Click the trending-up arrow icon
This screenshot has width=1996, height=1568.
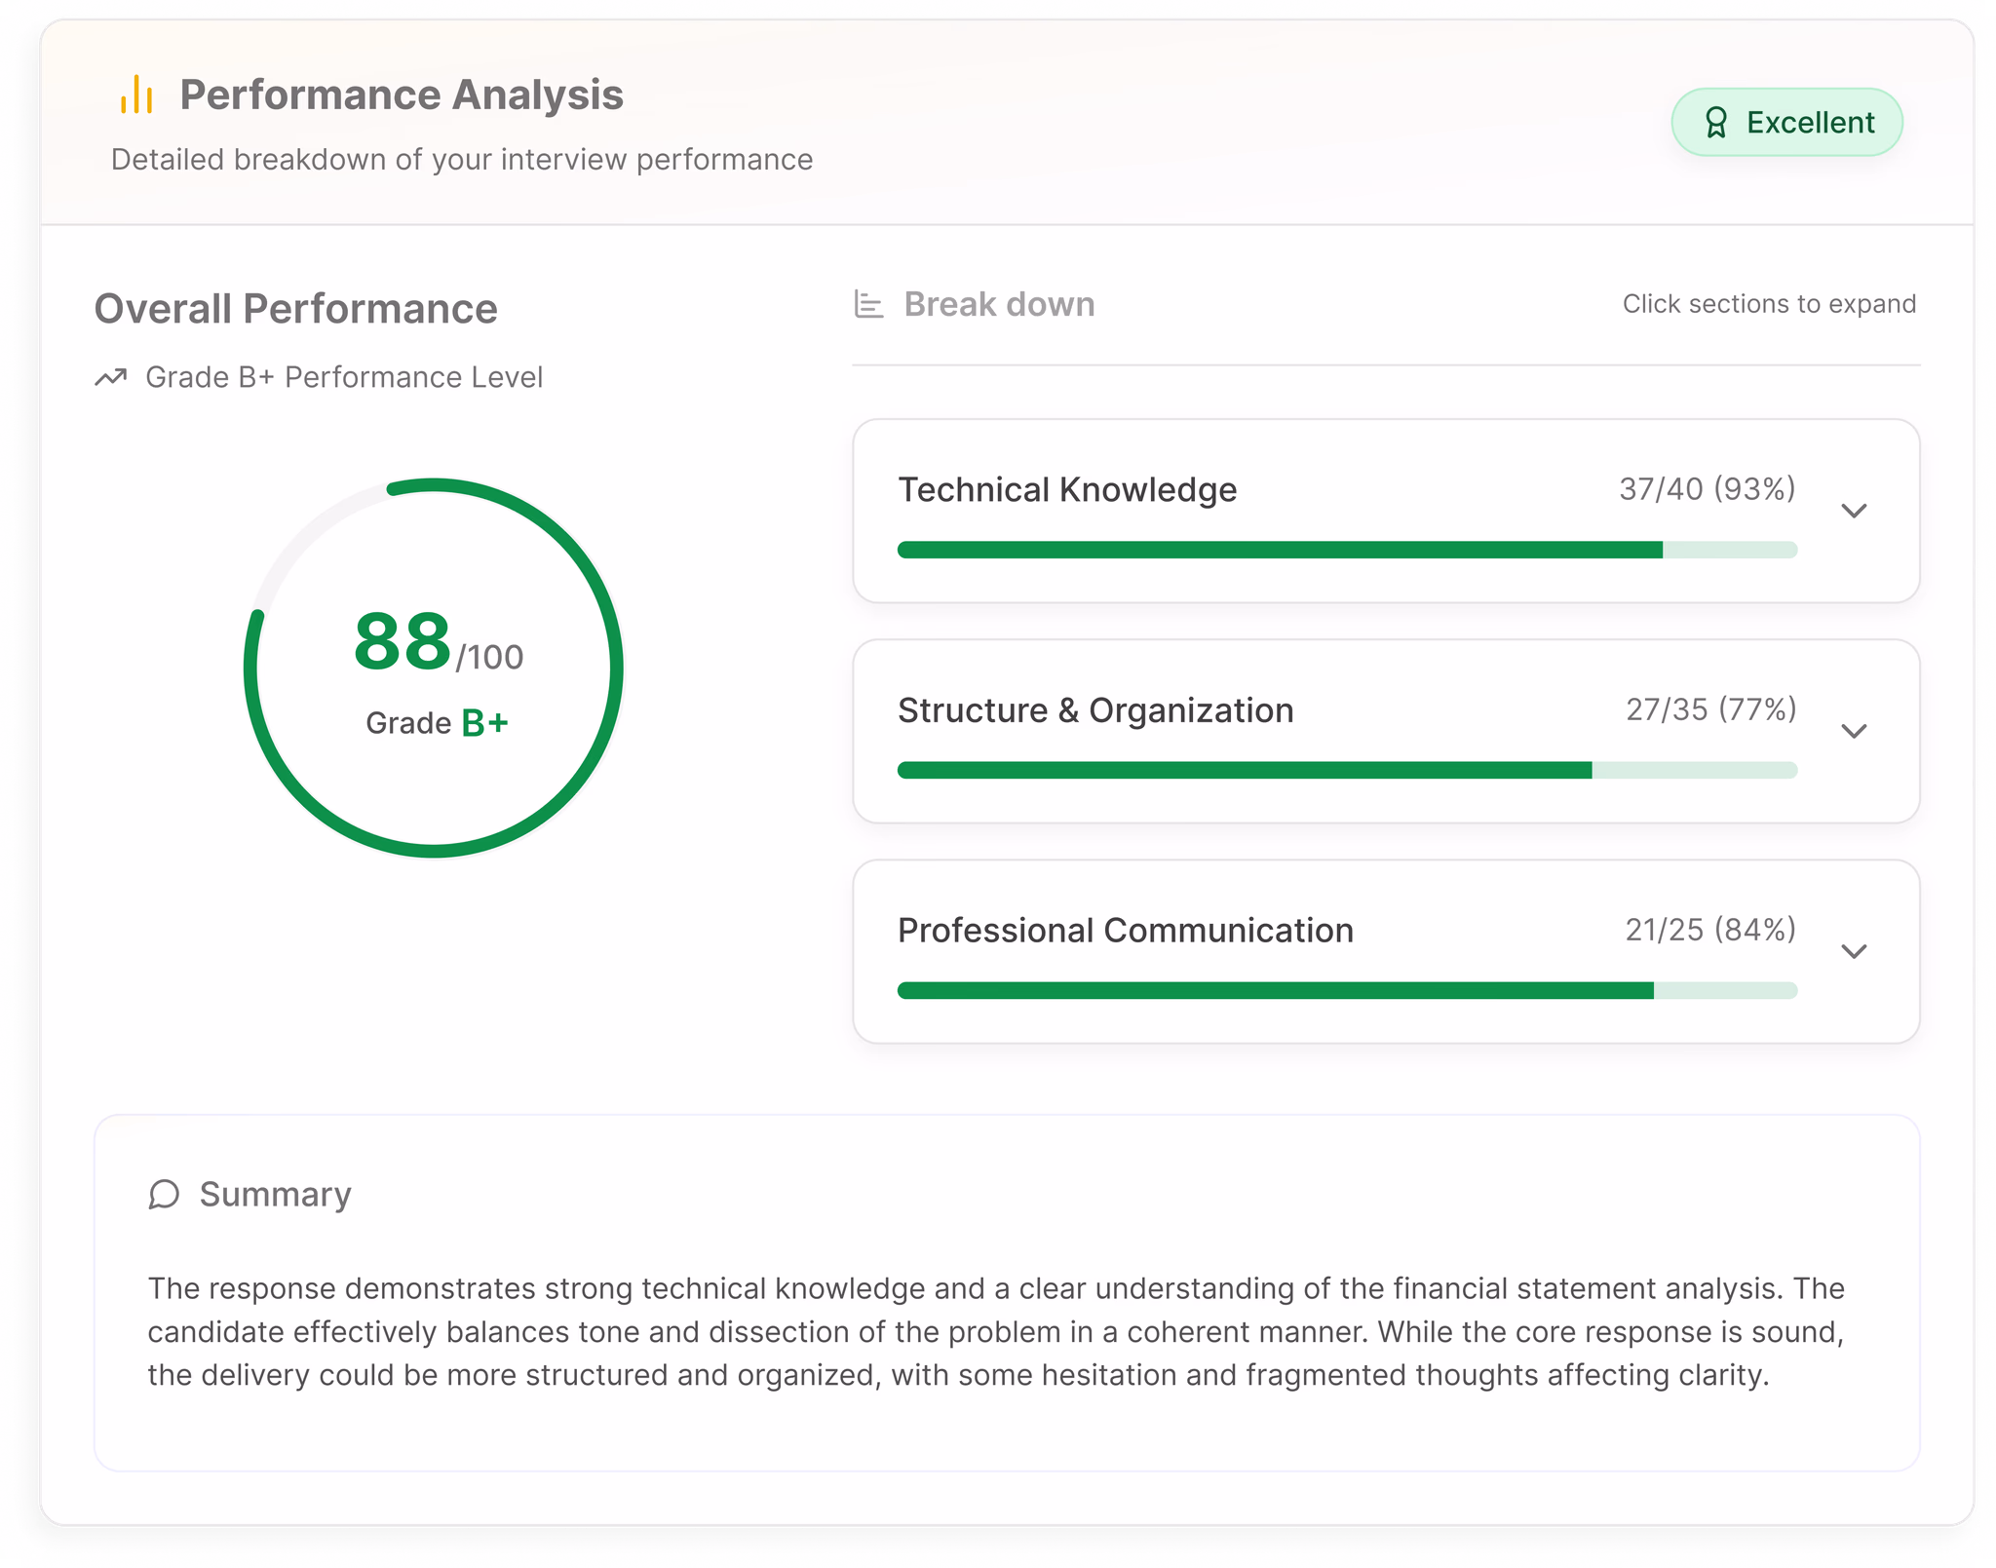point(111,377)
